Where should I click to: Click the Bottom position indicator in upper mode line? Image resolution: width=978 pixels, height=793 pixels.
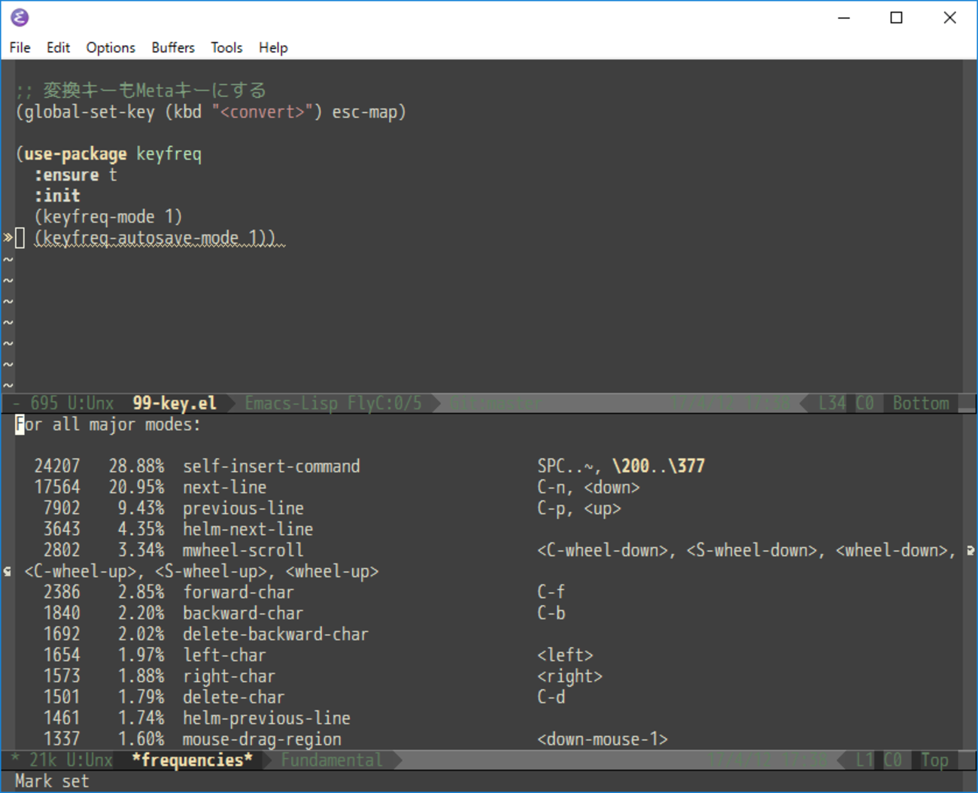pyautogui.click(x=920, y=403)
